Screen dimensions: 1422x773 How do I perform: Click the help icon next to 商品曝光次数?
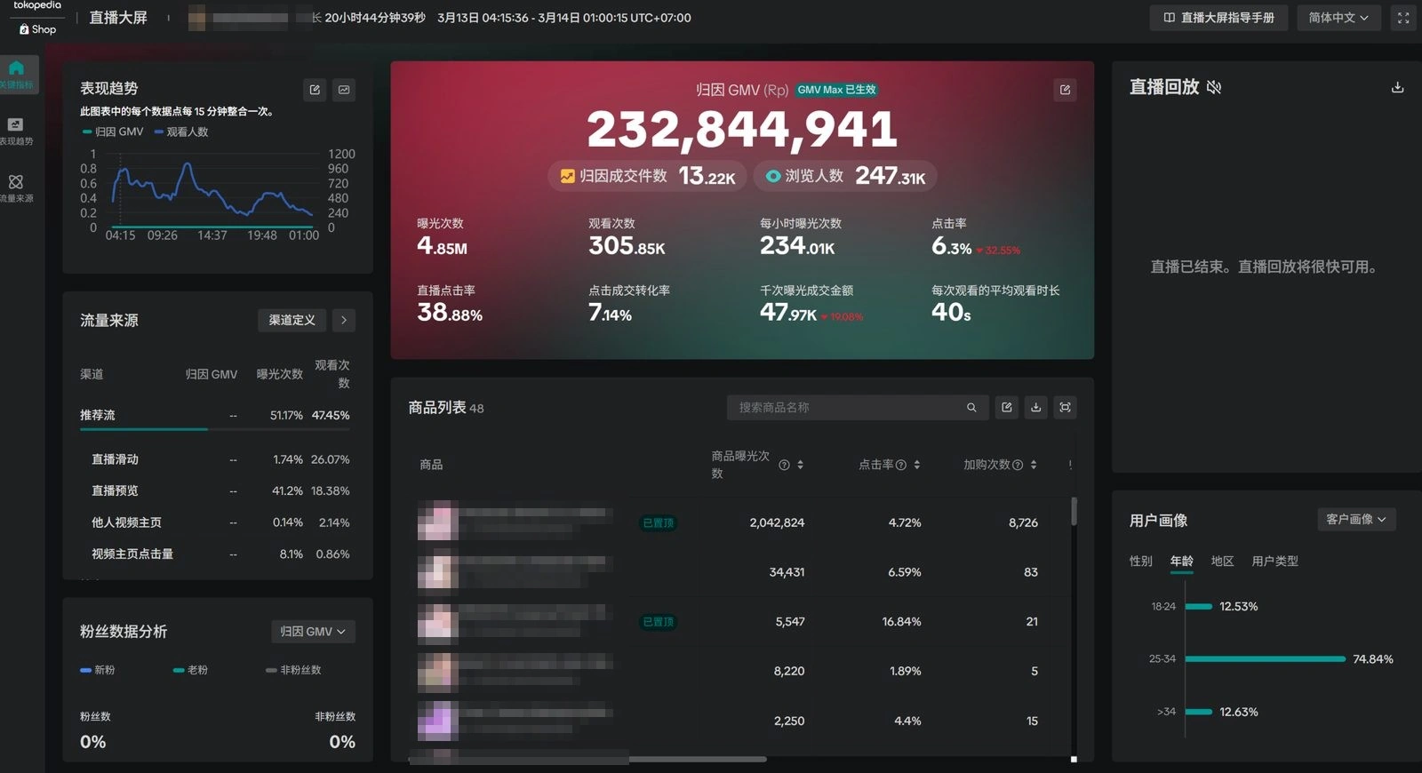(x=784, y=465)
